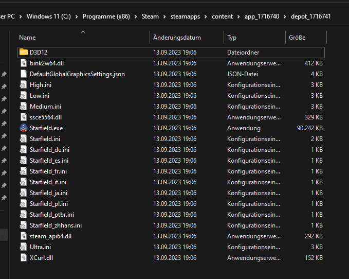The height and width of the screenshot is (279, 349).
Task: Click the XCurl.dll file icon
Action: [23, 257]
